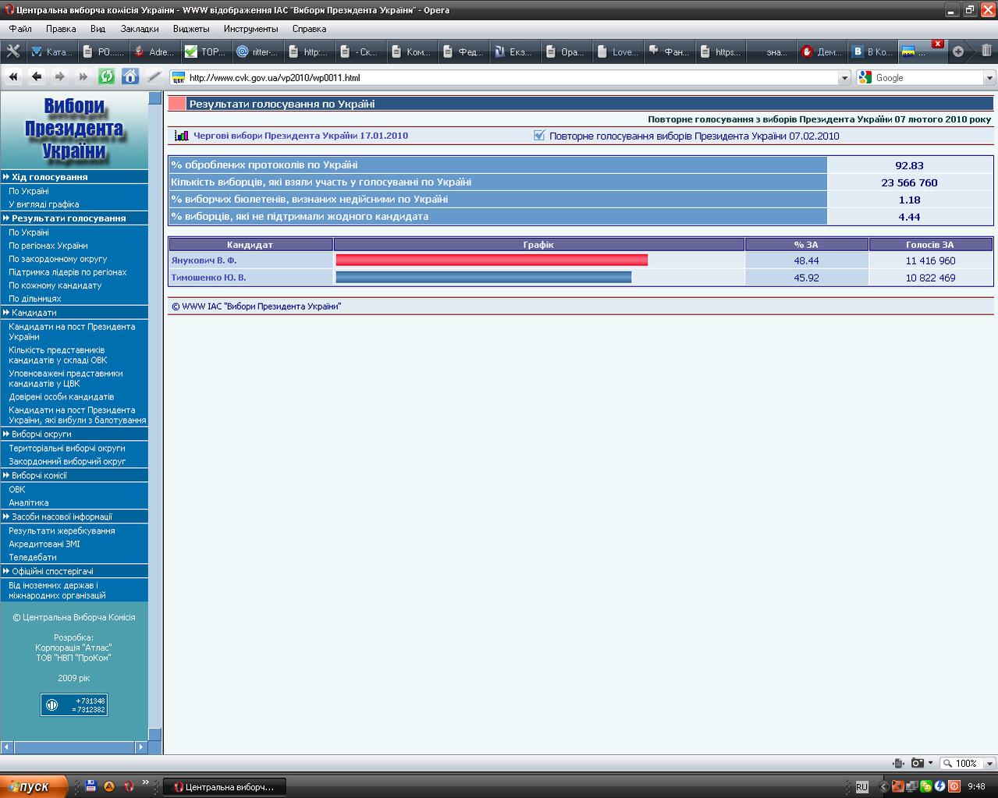Viewport: 998px width, 798px height.
Task: Go to the browser Home page icon
Action: pos(130,76)
